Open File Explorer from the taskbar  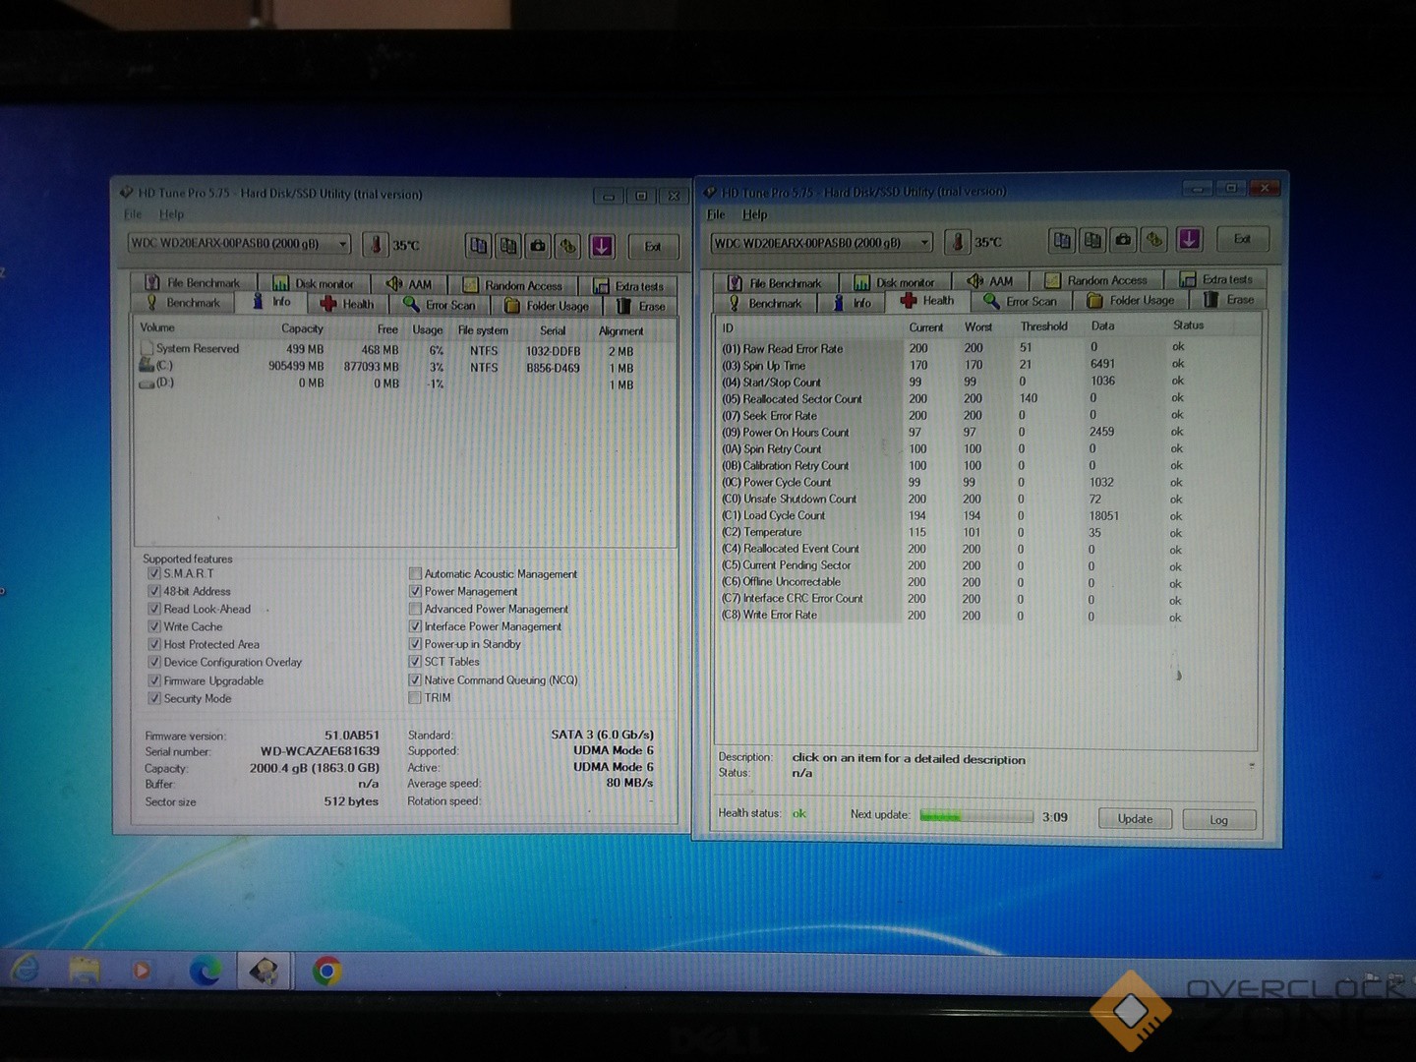click(x=86, y=971)
